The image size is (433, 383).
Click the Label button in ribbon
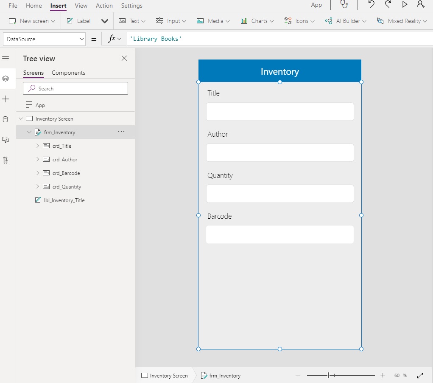click(79, 21)
